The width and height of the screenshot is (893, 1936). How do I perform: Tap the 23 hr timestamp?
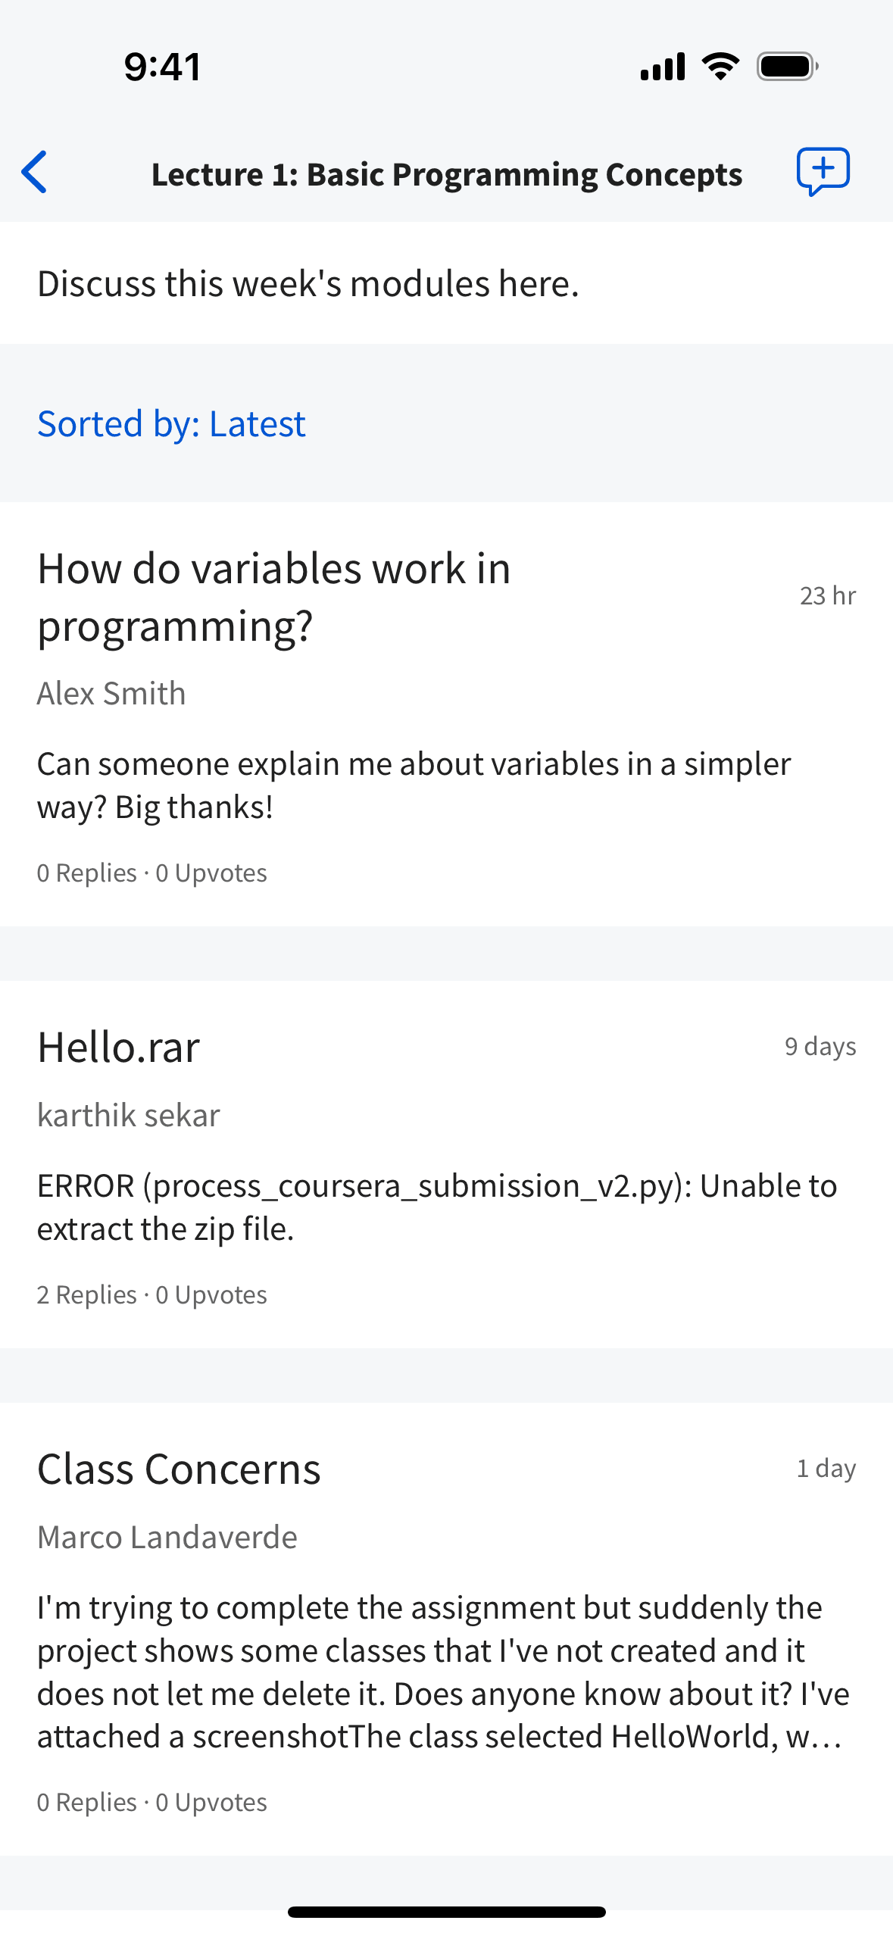[x=829, y=595]
